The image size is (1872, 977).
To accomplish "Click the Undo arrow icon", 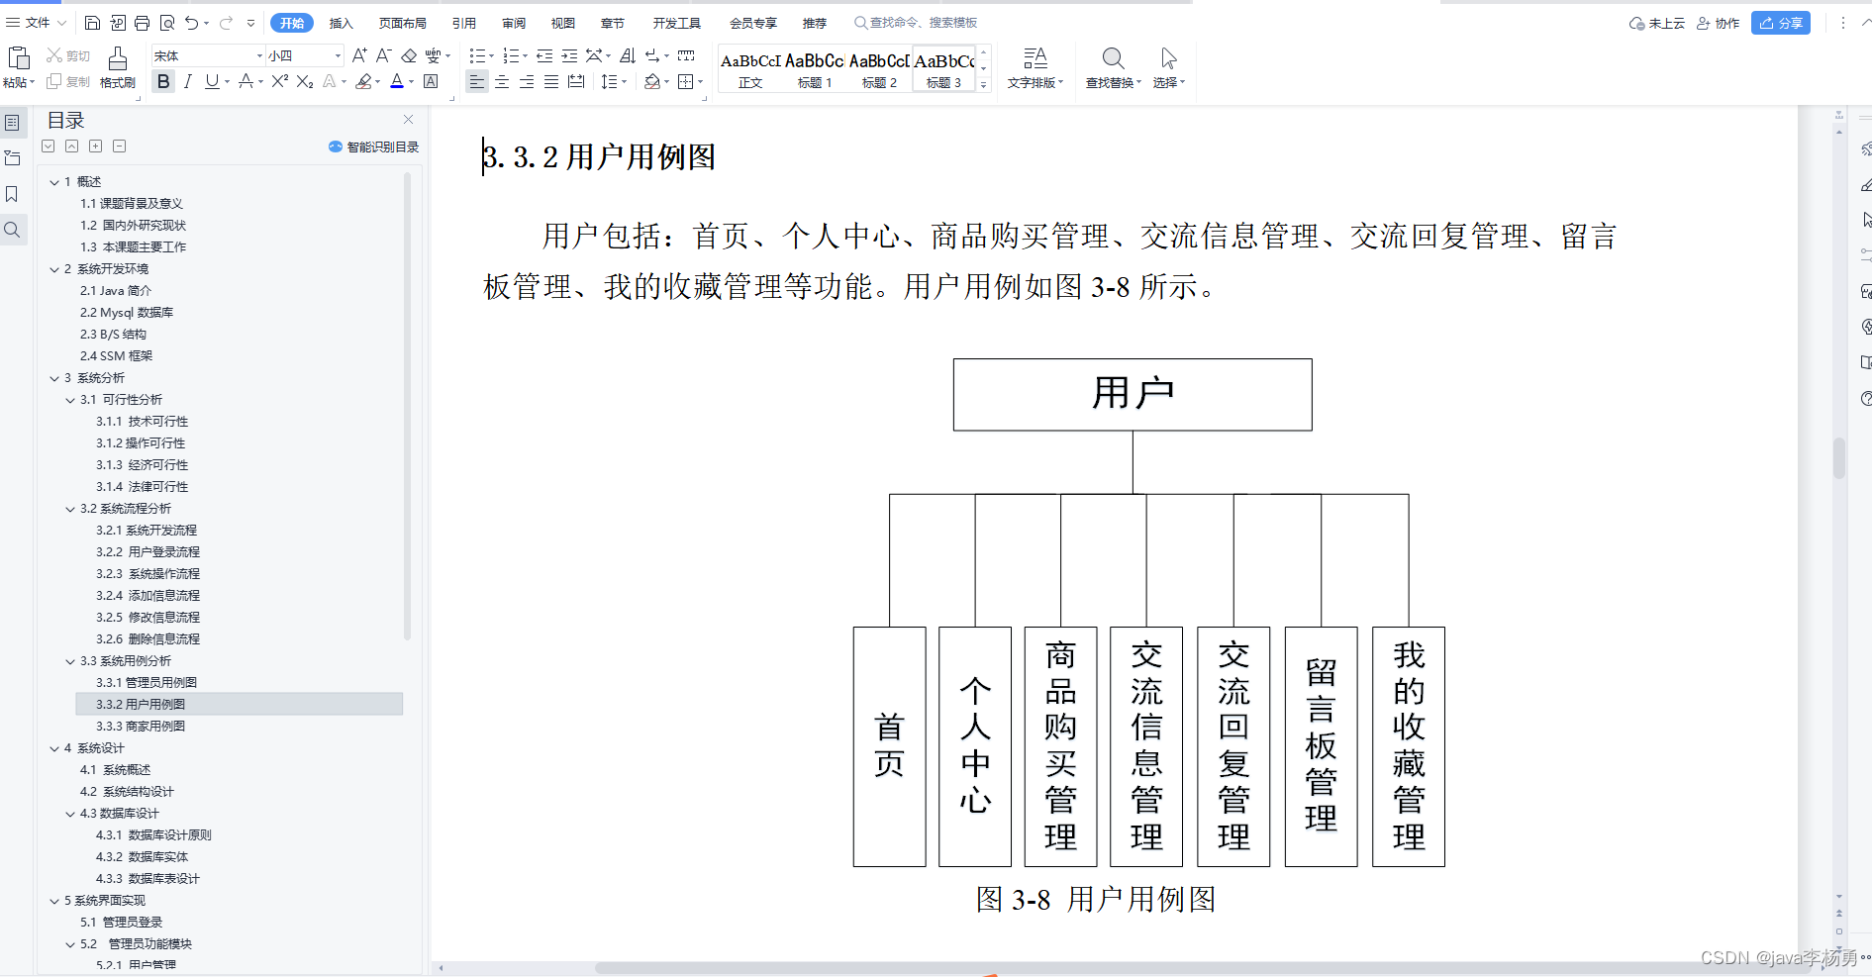I will pos(191,23).
